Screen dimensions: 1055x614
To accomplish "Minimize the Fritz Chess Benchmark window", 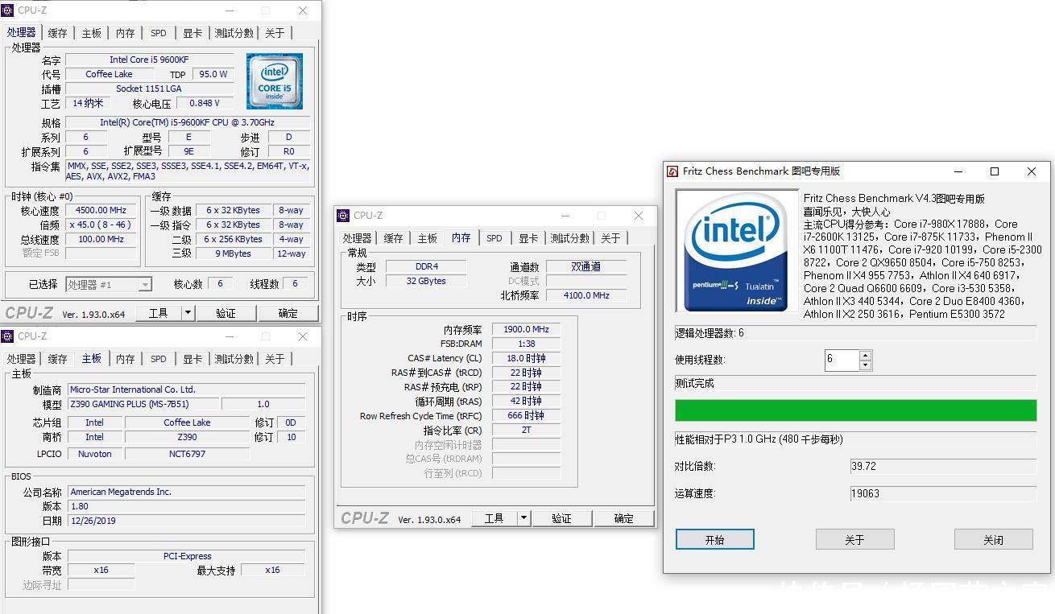I will click(x=958, y=171).
